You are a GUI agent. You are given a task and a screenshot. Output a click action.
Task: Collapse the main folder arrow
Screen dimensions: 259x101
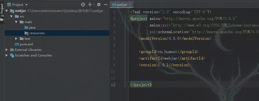coord(16,22)
